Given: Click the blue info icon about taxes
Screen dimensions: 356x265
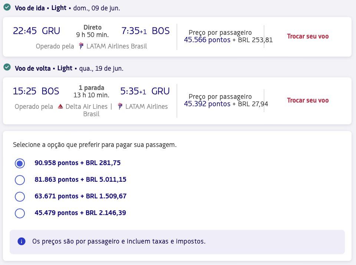Looking at the screenshot, I should tap(22, 241).
